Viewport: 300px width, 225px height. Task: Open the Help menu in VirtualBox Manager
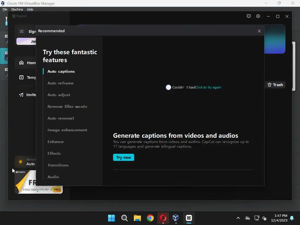point(30,9)
